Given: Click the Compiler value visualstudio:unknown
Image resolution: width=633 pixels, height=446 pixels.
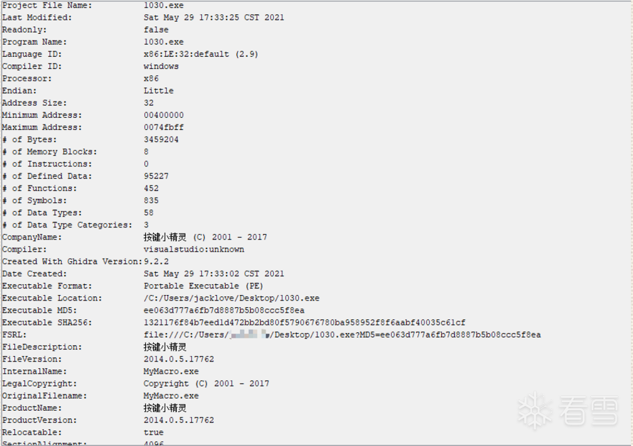Looking at the screenshot, I should 193,249.
